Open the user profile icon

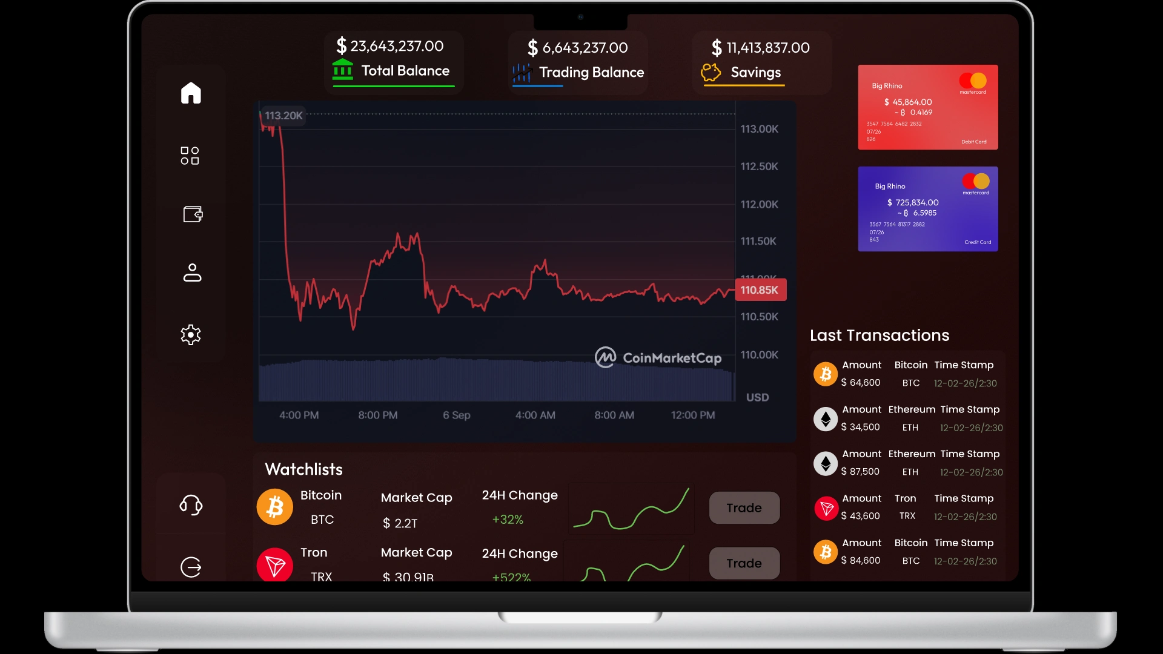192,272
